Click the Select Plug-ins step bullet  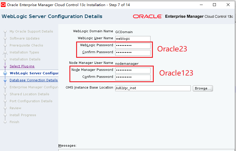(5, 66)
